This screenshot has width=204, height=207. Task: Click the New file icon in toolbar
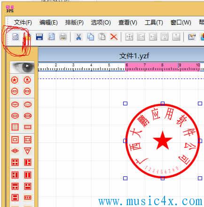16,37
